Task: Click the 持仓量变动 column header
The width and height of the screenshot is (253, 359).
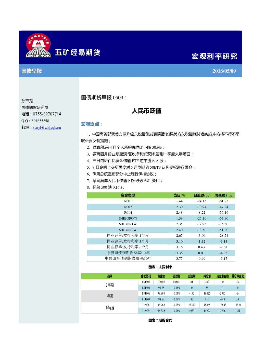Action: (x=238, y=276)
